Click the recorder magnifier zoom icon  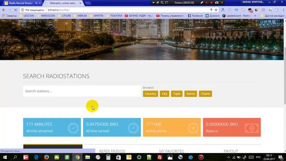pyautogui.click(x=162, y=3)
